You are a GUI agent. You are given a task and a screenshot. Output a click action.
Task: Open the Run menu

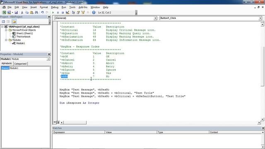click(x=64, y=7)
